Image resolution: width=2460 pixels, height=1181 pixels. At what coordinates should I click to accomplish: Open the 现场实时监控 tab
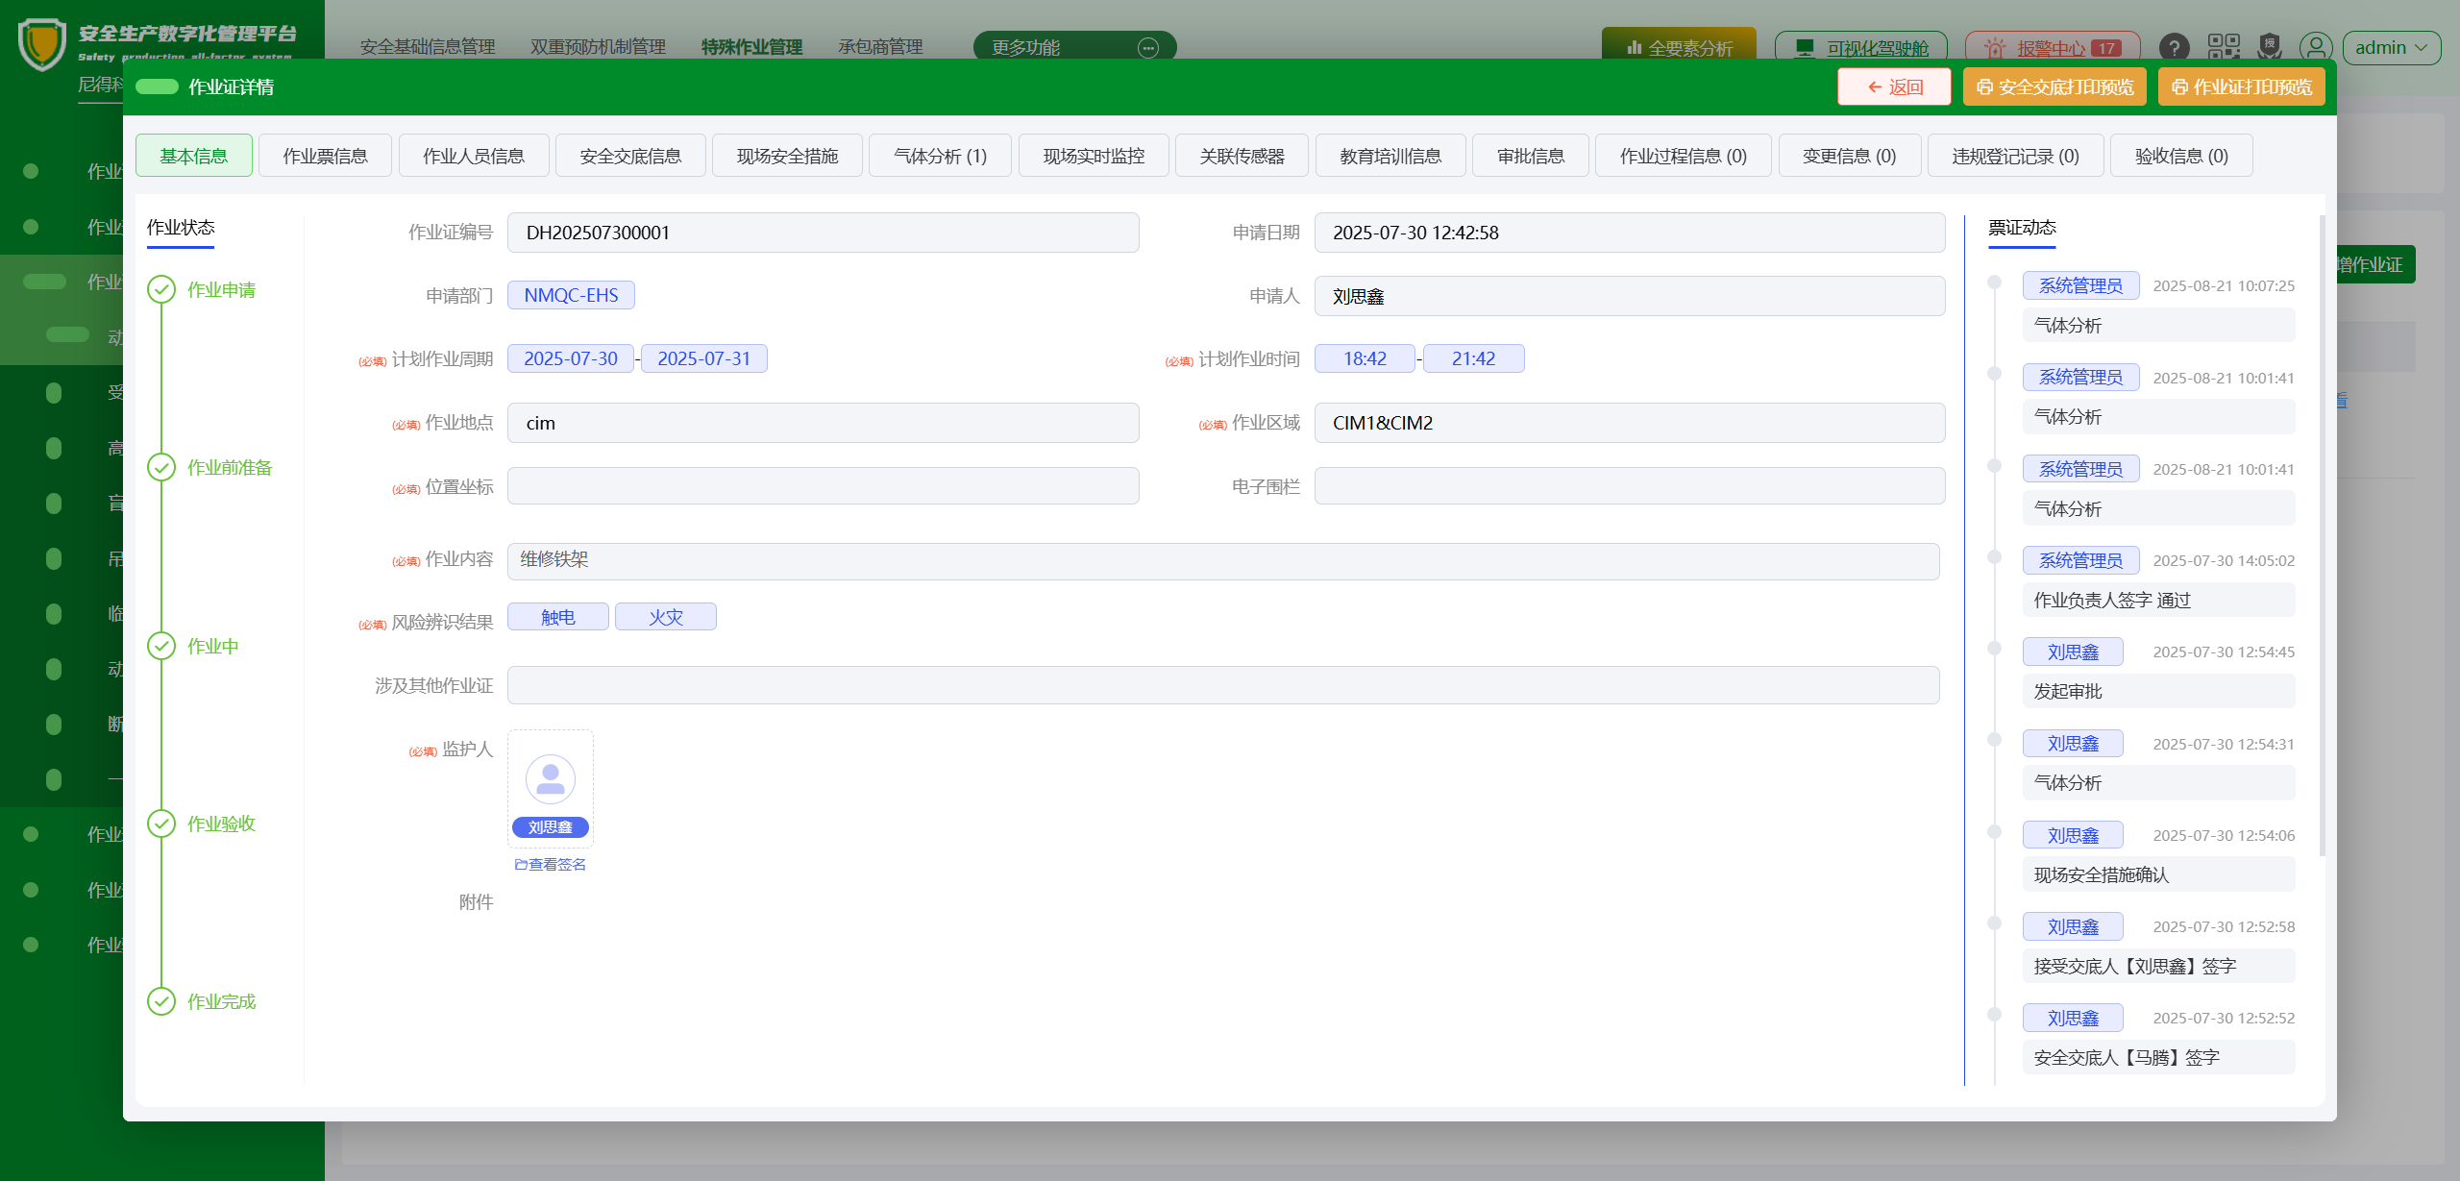tap(1094, 156)
